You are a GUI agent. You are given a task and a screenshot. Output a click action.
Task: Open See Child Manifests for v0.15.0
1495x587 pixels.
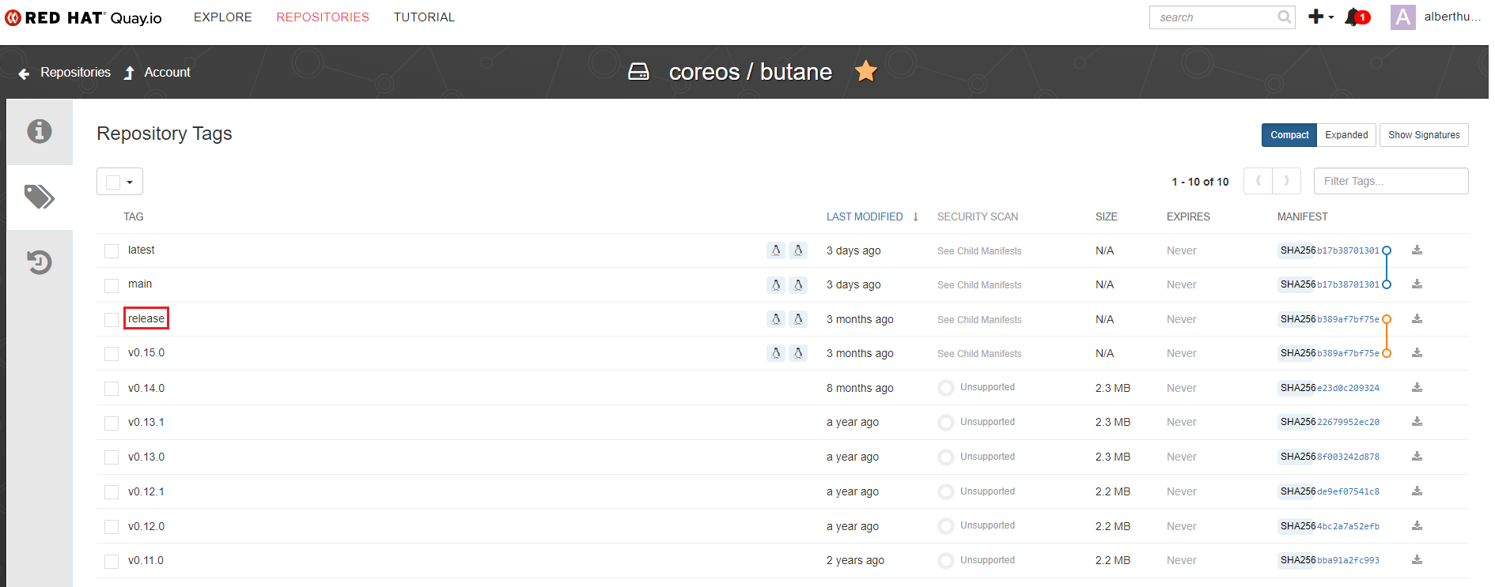point(979,354)
